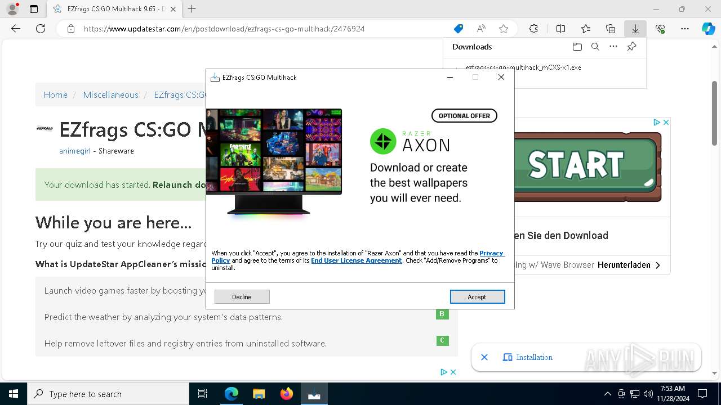
Task: Switch to the installer taskbar icon
Action: (x=314, y=394)
